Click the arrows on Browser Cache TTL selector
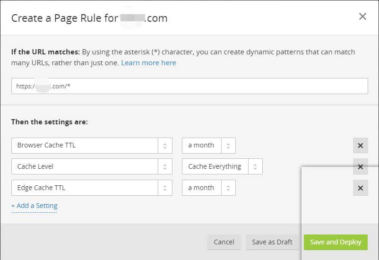This screenshot has height=260, width=379. click(x=165, y=146)
